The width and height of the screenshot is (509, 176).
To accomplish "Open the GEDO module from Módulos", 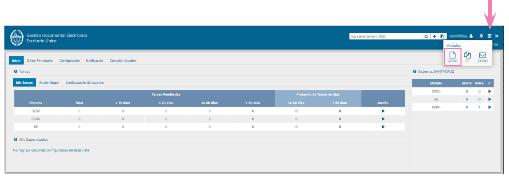I will coord(452,57).
